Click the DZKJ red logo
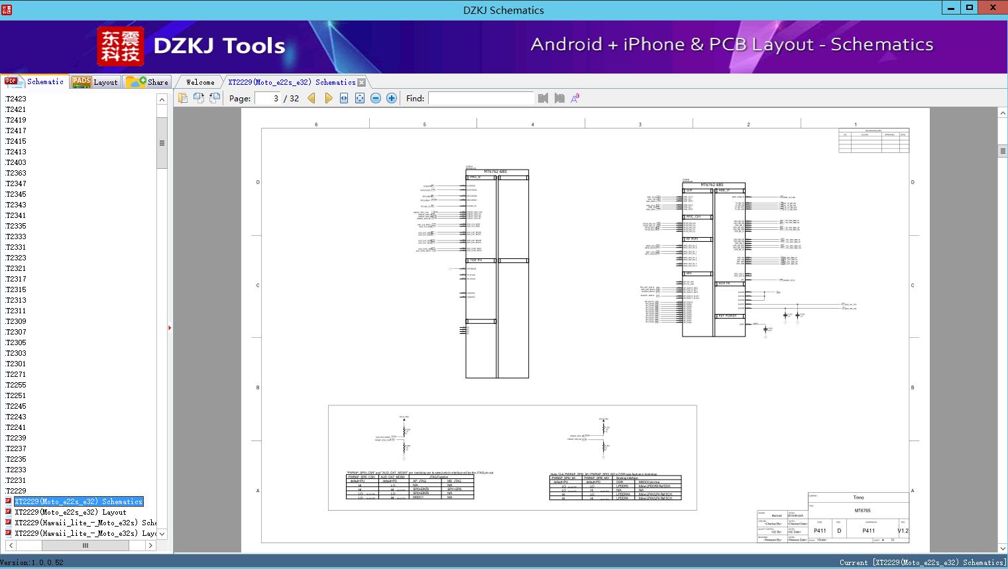 (x=121, y=46)
